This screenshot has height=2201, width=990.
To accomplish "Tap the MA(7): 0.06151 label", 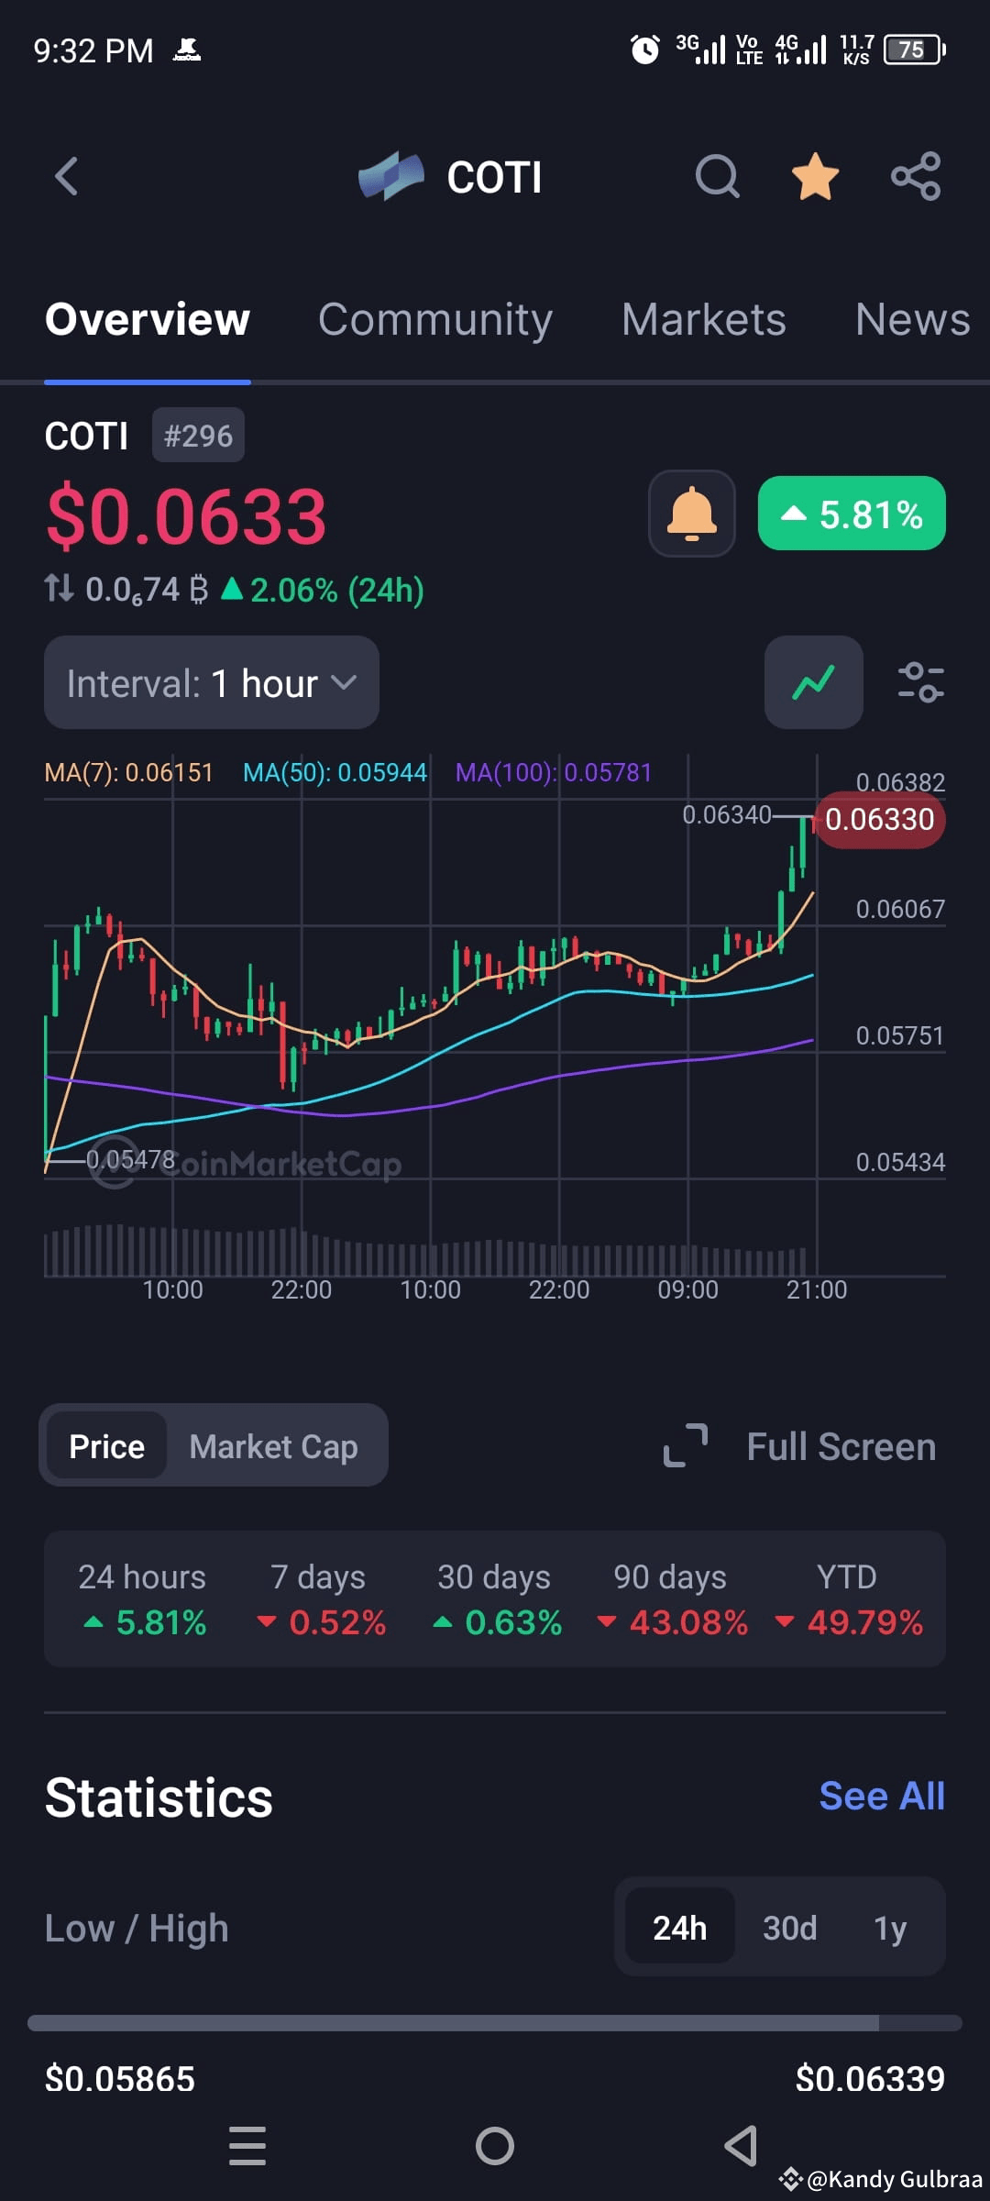I will pos(128,772).
